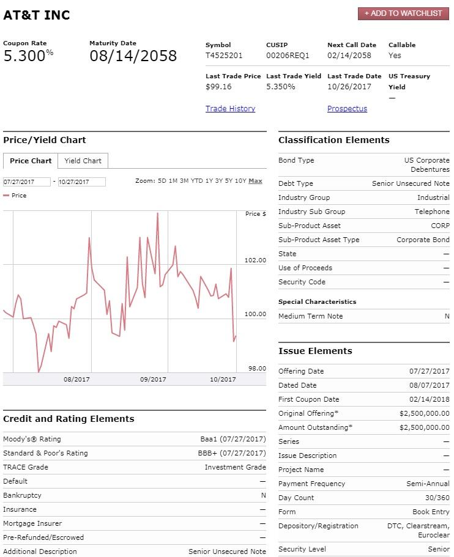This screenshot has width=454, height=557.
Task: Click the Investment Grade TRACE value
Action: tap(235, 468)
